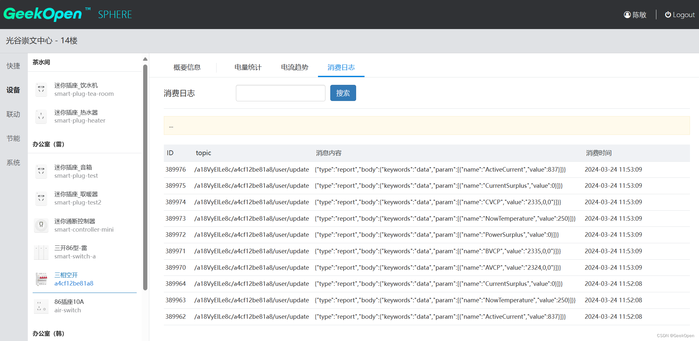Select log row ID 389975
Image resolution: width=699 pixels, height=341 pixels.
tap(427, 186)
